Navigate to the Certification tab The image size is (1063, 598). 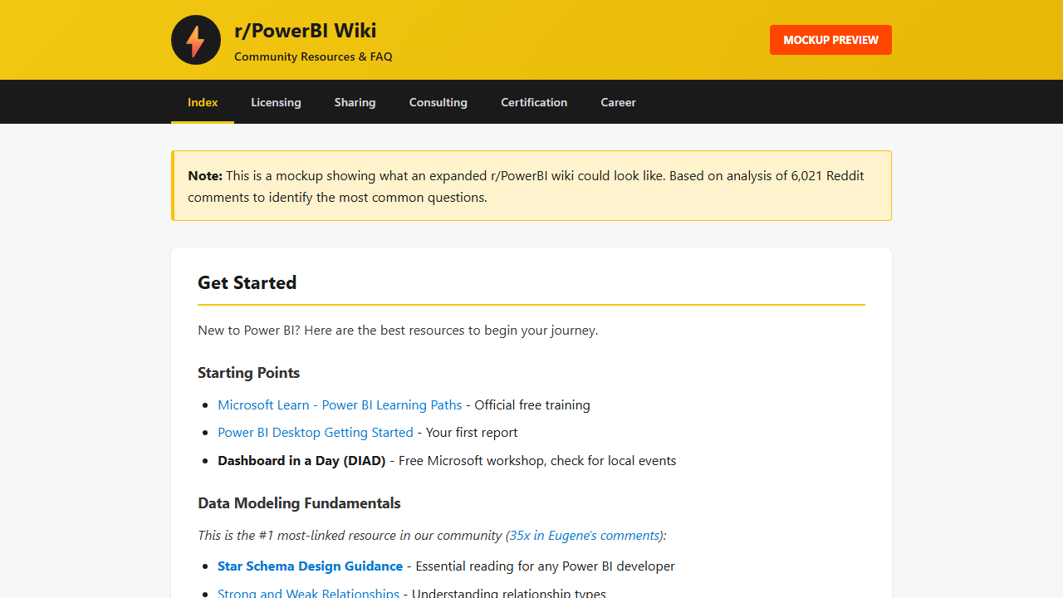pos(534,101)
